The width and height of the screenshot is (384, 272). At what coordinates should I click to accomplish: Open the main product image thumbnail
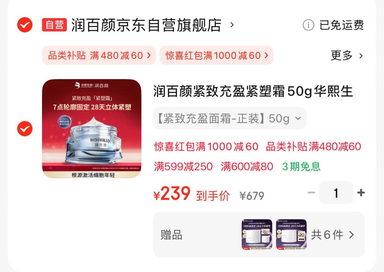click(92, 128)
